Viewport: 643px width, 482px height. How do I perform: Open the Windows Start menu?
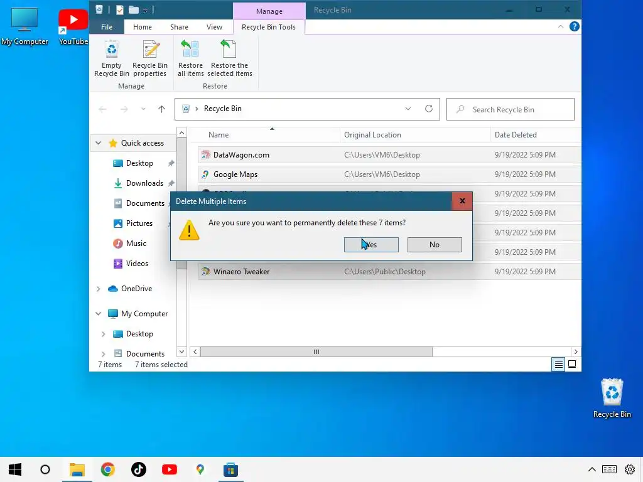click(x=15, y=469)
